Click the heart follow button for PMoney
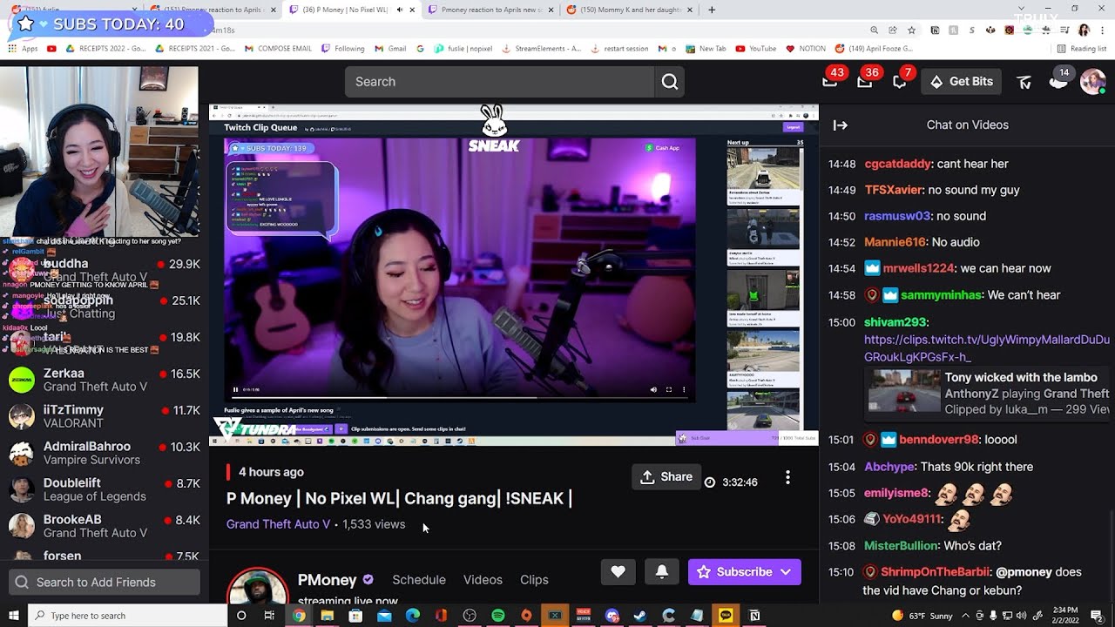Image resolution: width=1115 pixels, height=627 pixels. (x=618, y=572)
